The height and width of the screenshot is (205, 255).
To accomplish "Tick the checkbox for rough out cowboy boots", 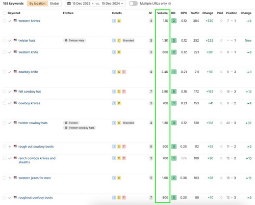I will coord(5,147).
